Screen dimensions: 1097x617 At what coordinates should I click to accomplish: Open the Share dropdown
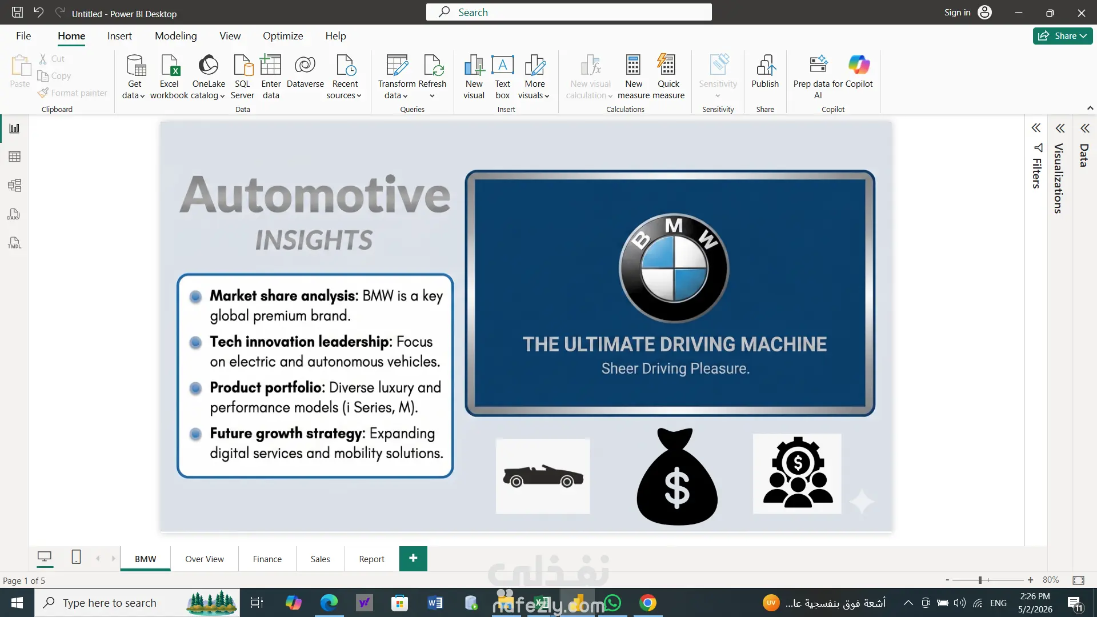(1063, 35)
